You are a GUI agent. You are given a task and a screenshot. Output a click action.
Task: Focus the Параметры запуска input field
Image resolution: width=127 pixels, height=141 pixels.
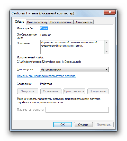77,110
